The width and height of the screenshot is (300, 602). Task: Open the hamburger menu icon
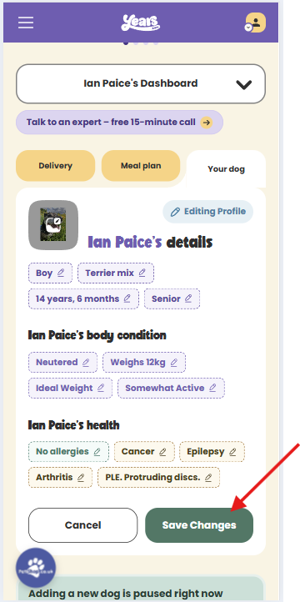[x=26, y=23]
